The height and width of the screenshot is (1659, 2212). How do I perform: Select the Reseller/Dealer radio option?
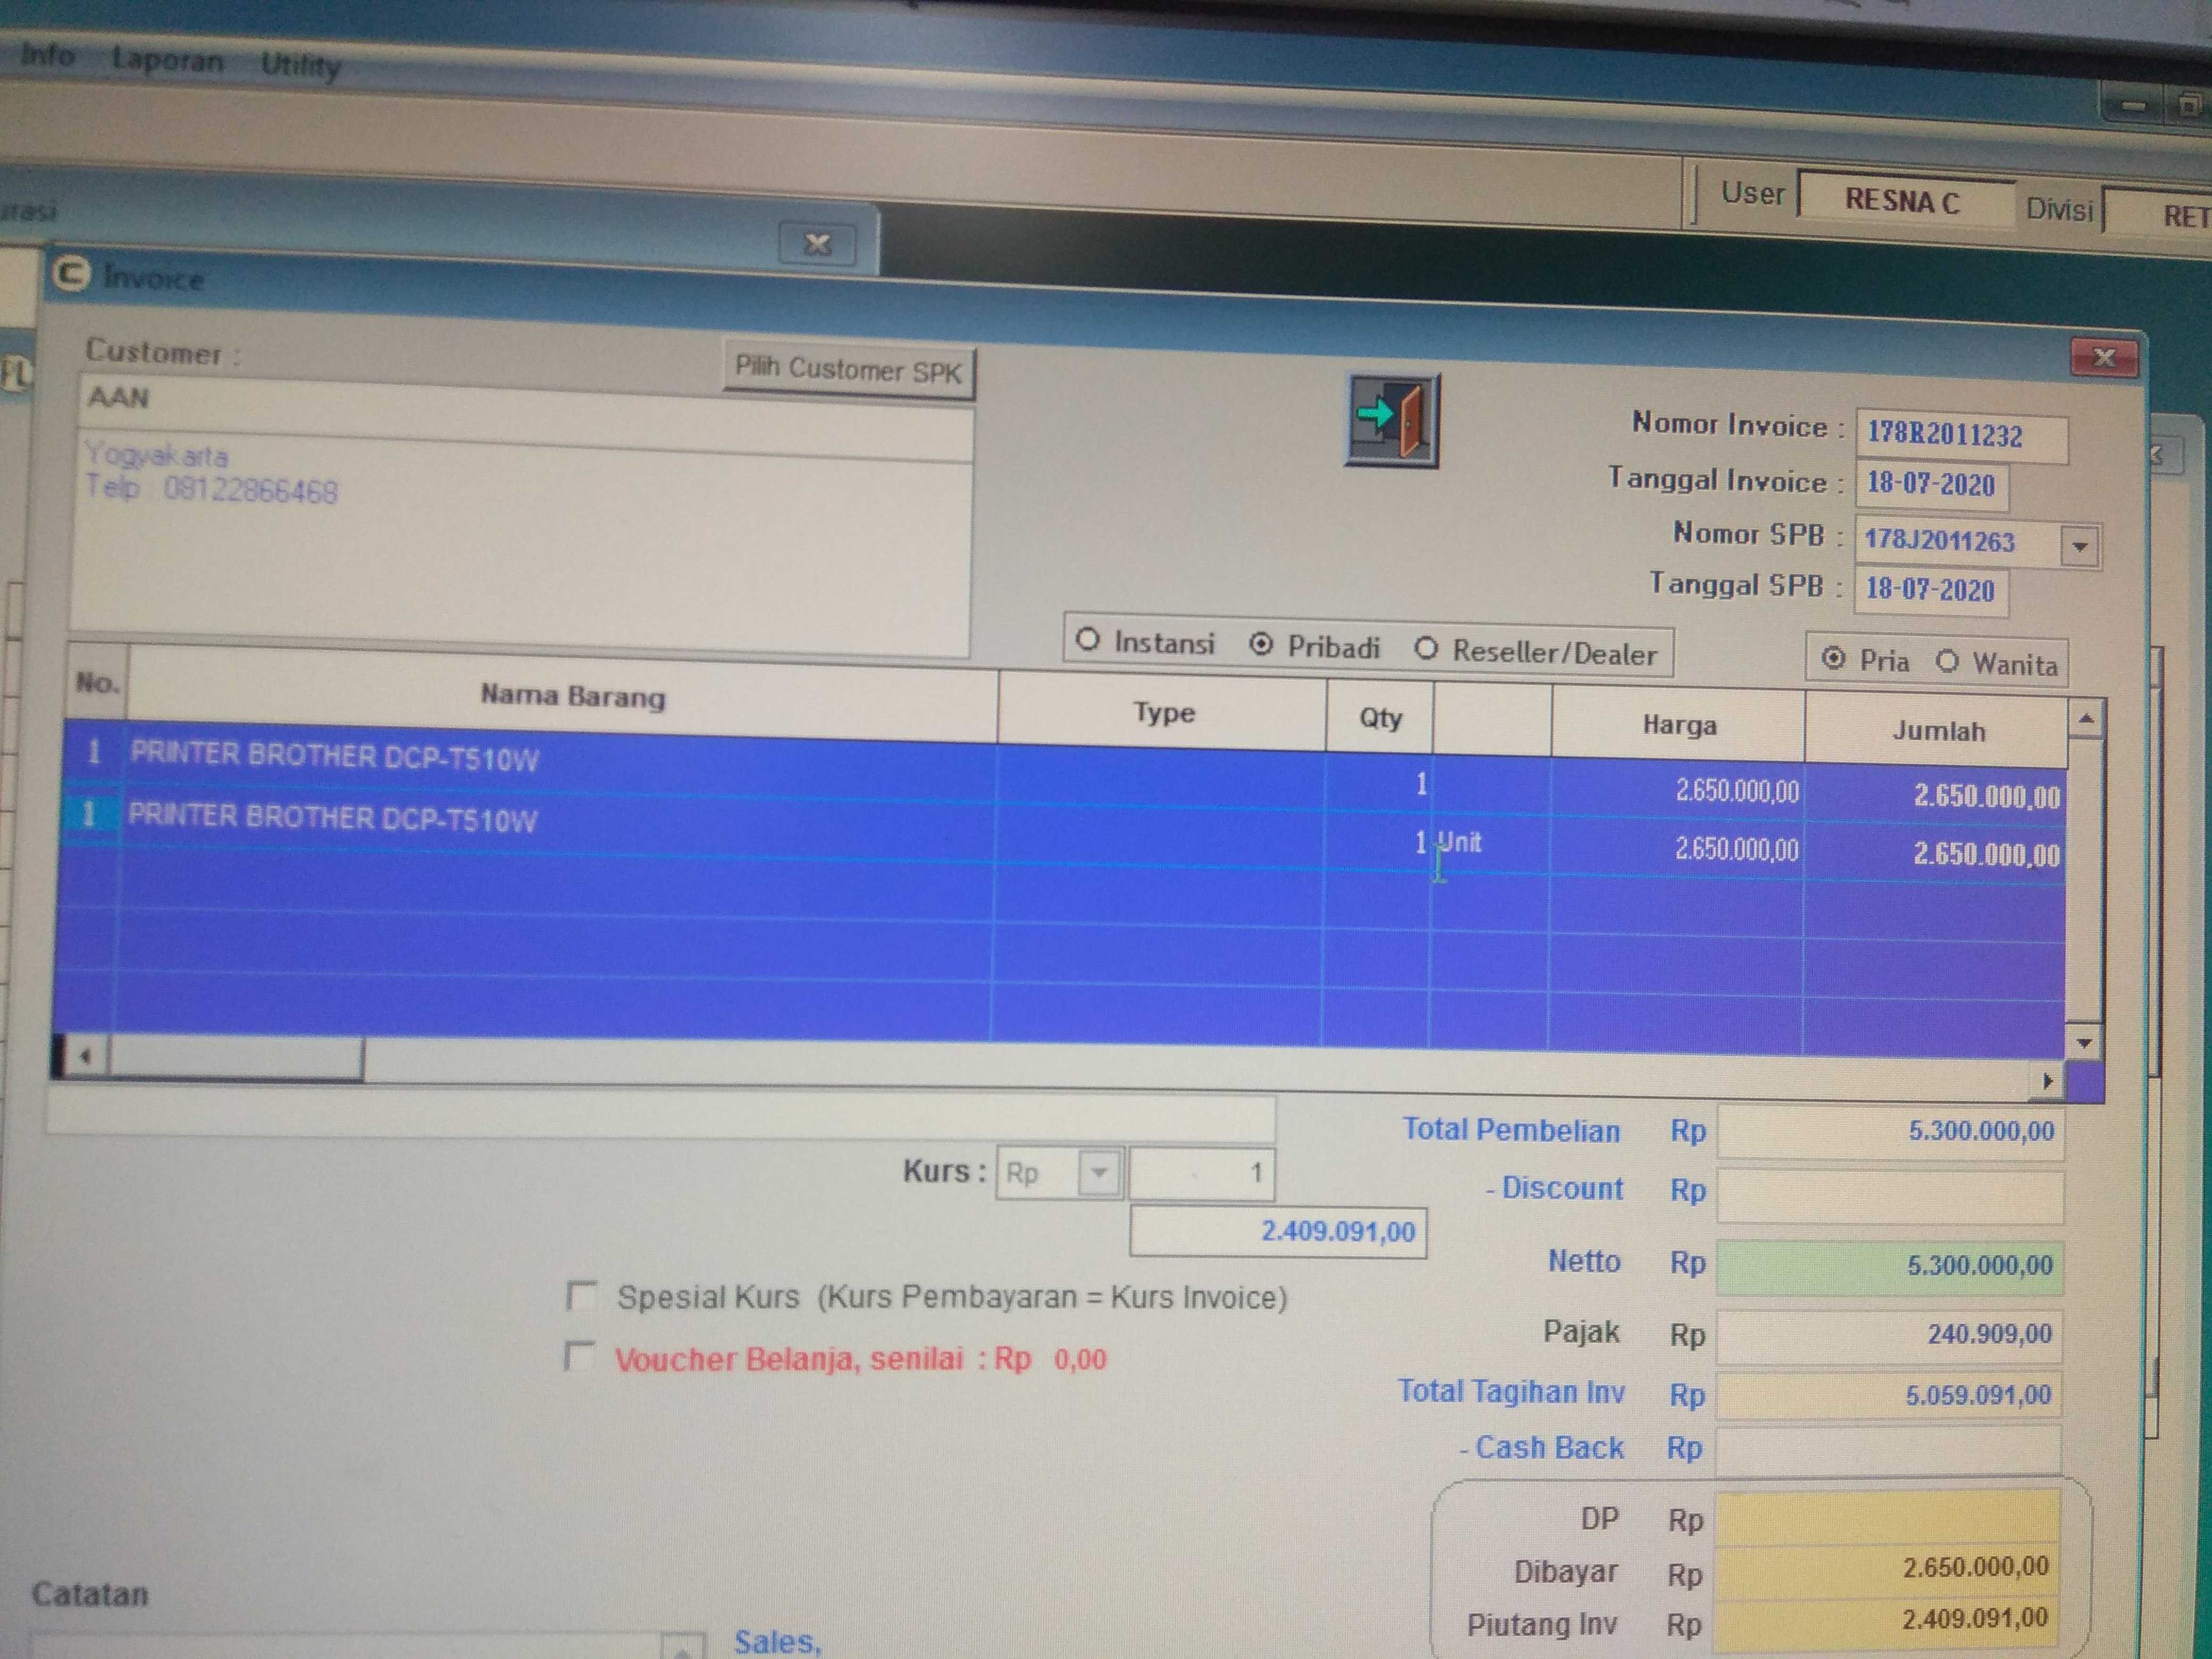(x=1426, y=649)
